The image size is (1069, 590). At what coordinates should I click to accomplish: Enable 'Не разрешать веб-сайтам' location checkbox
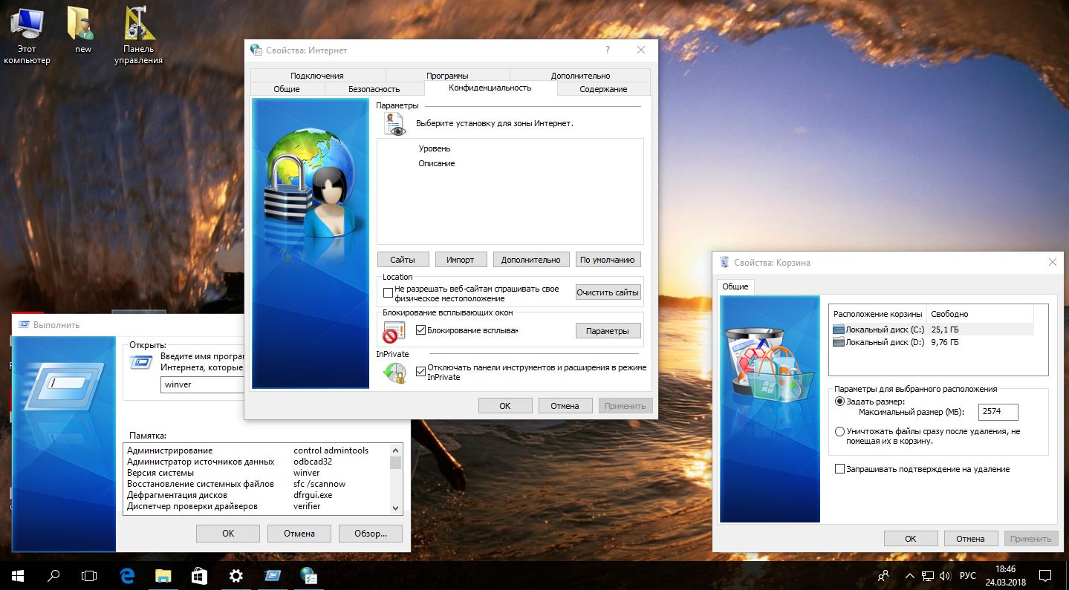[x=388, y=293]
